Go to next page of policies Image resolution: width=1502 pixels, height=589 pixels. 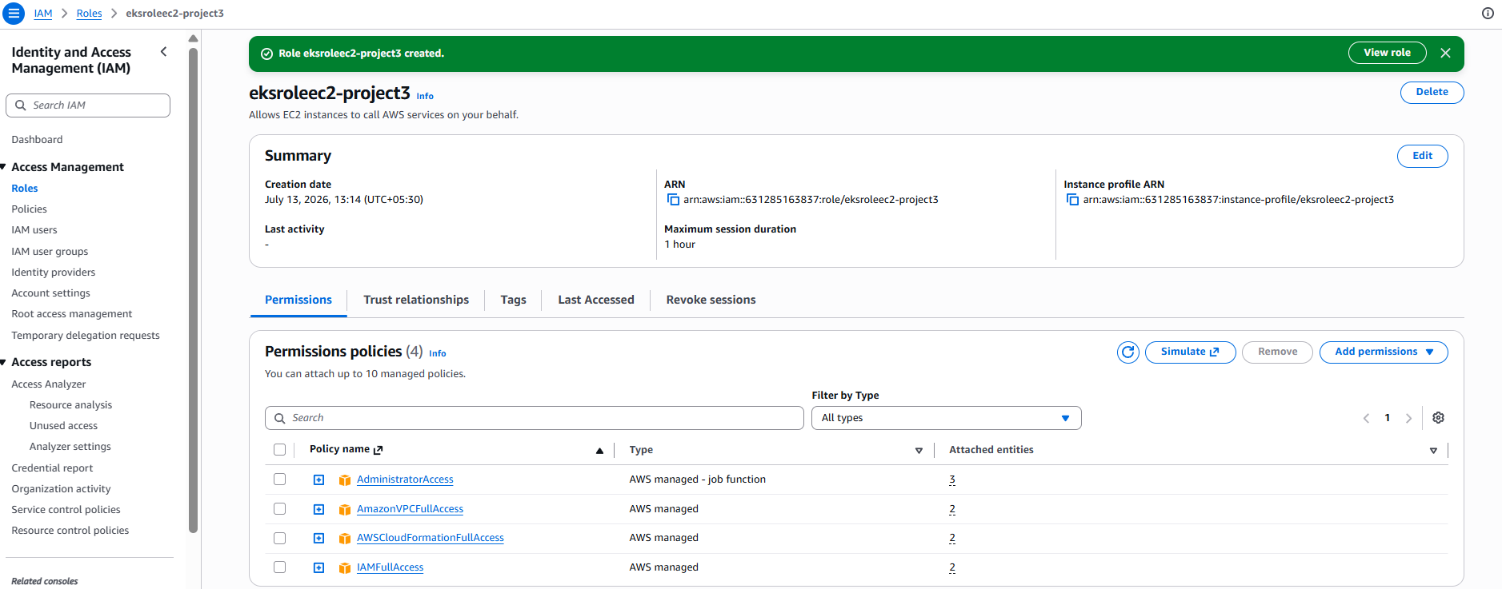(1408, 418)
